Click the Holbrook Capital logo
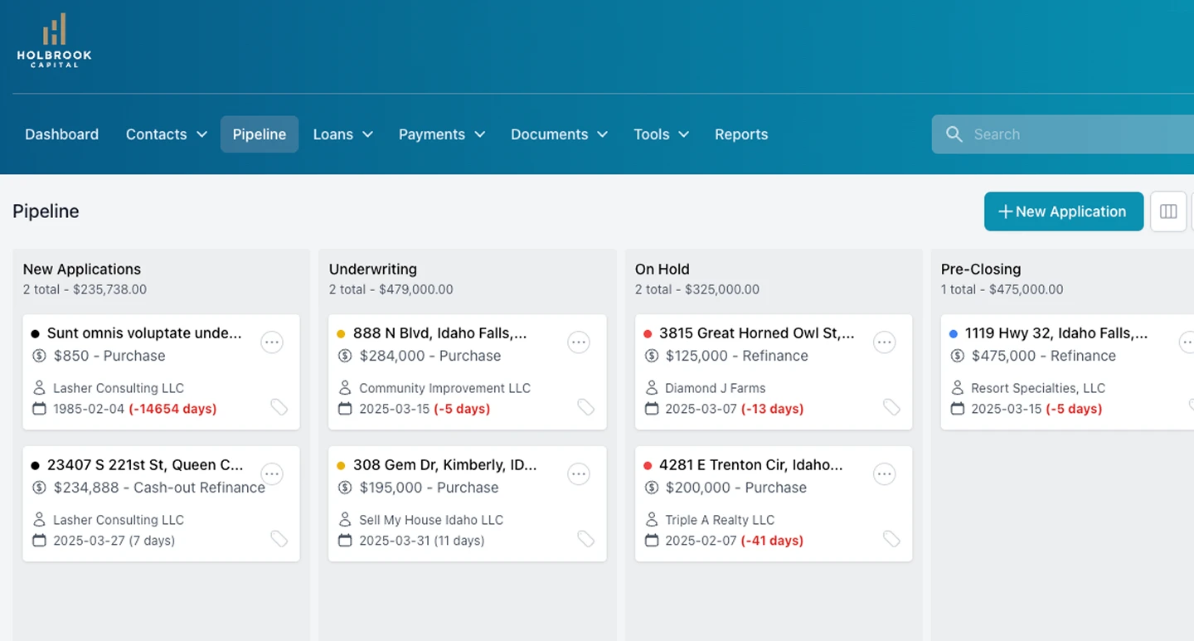Image resolution: width=1194 pixels, height=641 pixels. point(53,39)
